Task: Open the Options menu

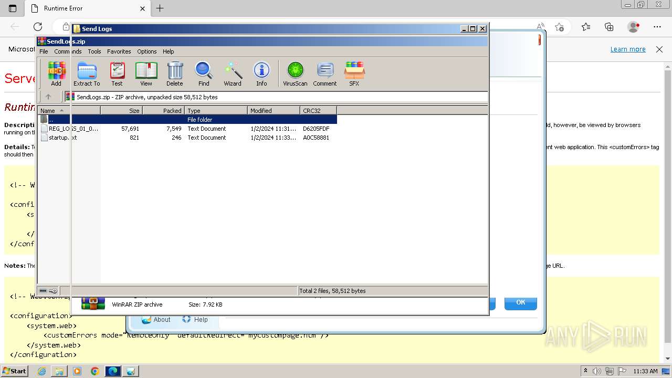Action: [x=147, y=51]
